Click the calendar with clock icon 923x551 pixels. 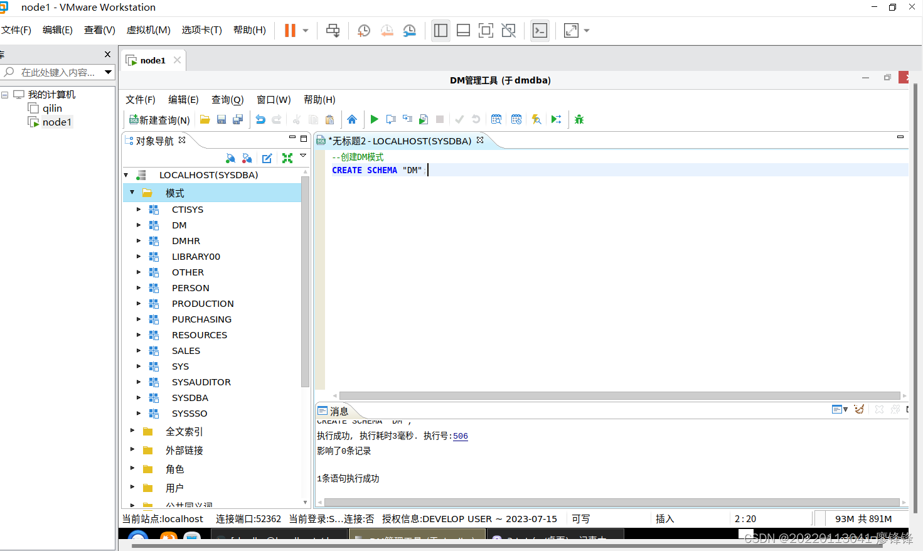(x=516, y=119)
